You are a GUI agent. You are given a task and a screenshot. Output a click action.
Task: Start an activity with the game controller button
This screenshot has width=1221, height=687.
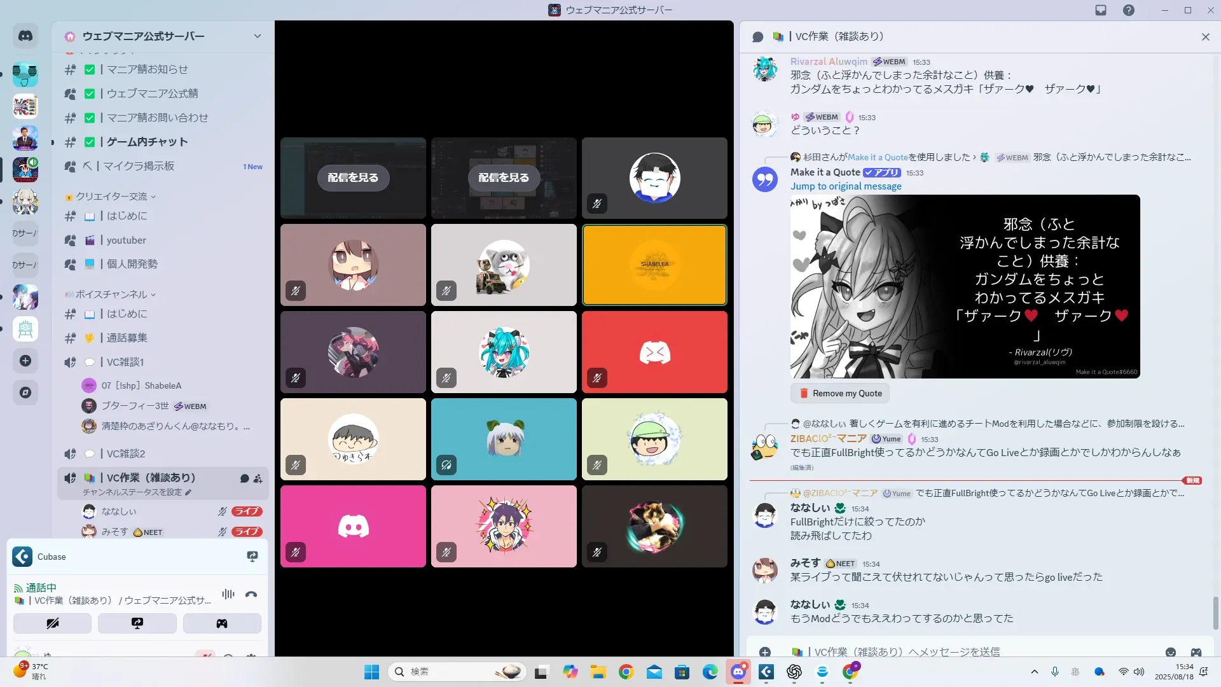pyautogui.click(x=221, y=623)
